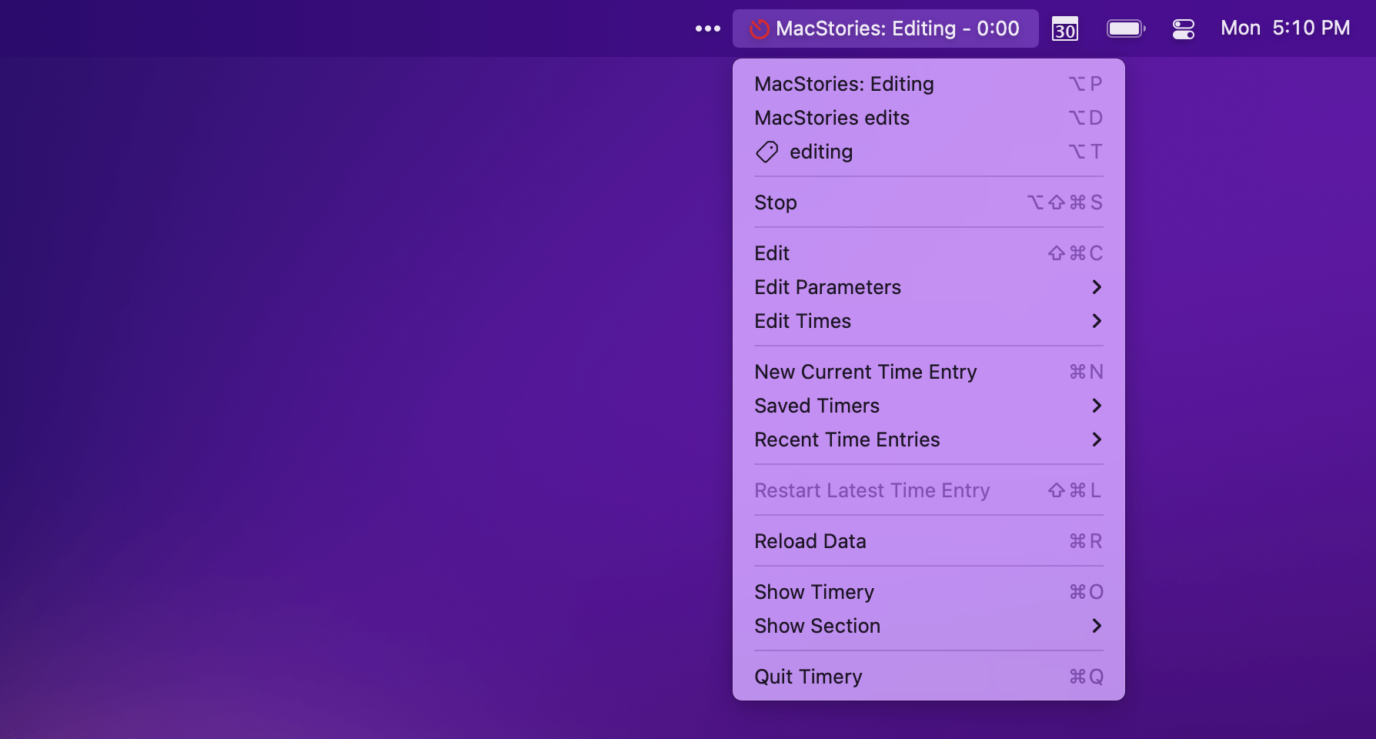Open the three-dots overflow menu bar item
This screenshot has height=739, width=1376.
coord(708,28)
